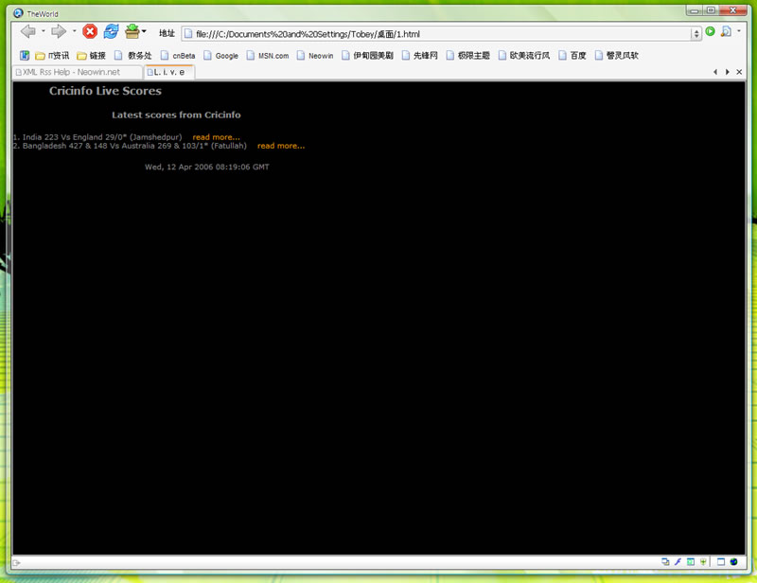Image resolution: width=757 pixels, height=583 pixels.
Task: Expand the search engine dropdown arrow
Action: (x=739, y=30)
